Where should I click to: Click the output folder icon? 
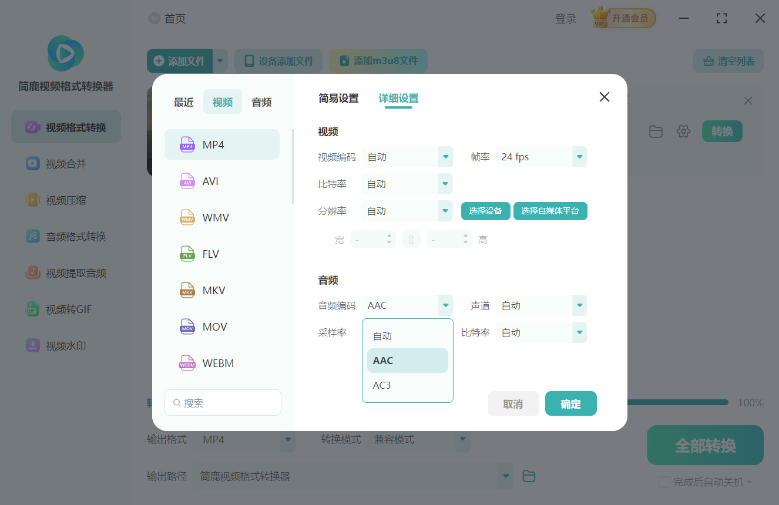(x=529, y=476)
